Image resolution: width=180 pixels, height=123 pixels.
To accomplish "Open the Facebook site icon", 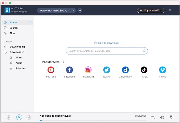I will (69, 70).
